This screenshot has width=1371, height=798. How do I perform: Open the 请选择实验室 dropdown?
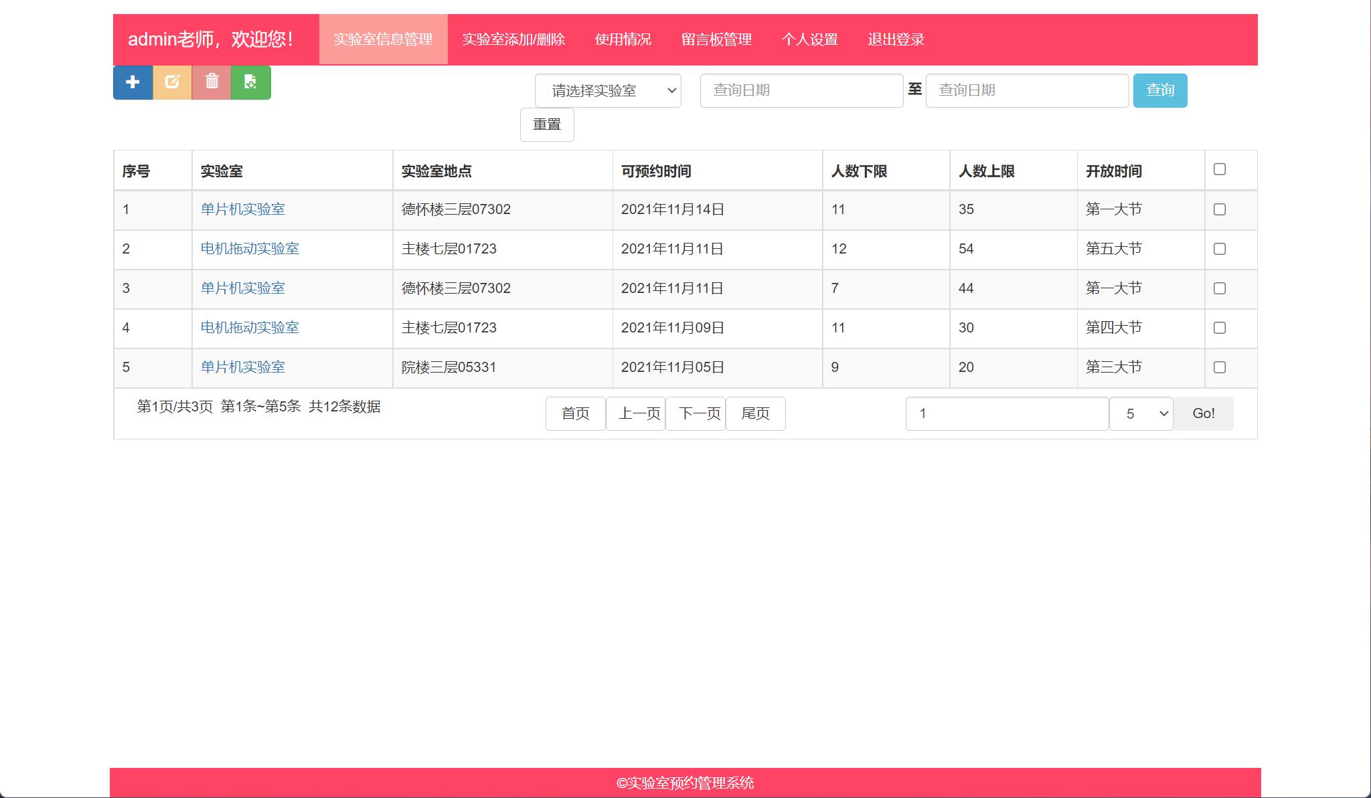[x=607, y=90]
